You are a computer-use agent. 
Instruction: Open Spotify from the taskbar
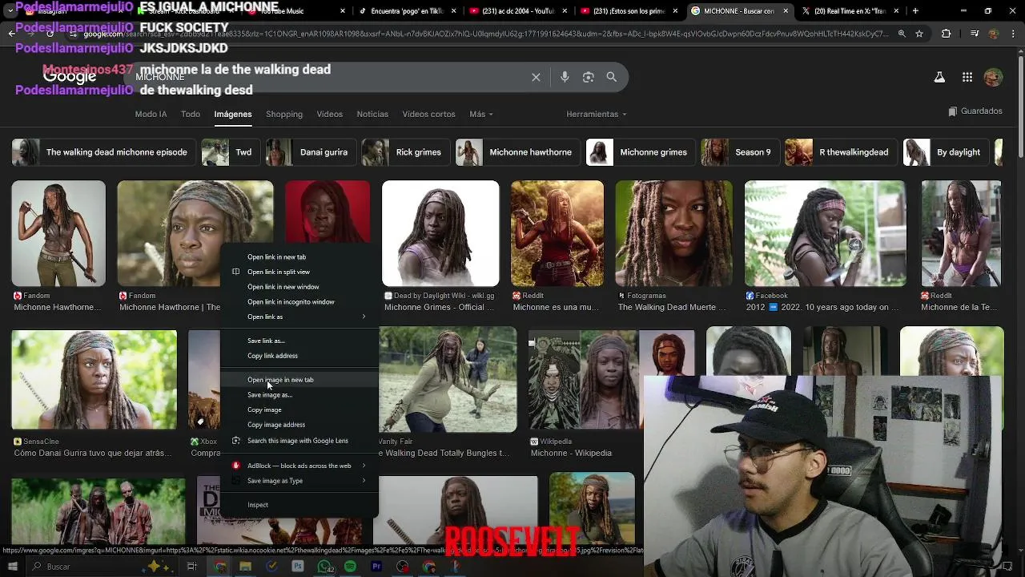(350, 567)
